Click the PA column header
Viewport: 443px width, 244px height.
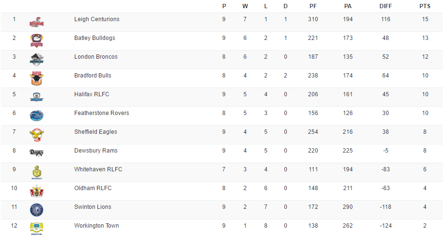click(x=348, y=6)
